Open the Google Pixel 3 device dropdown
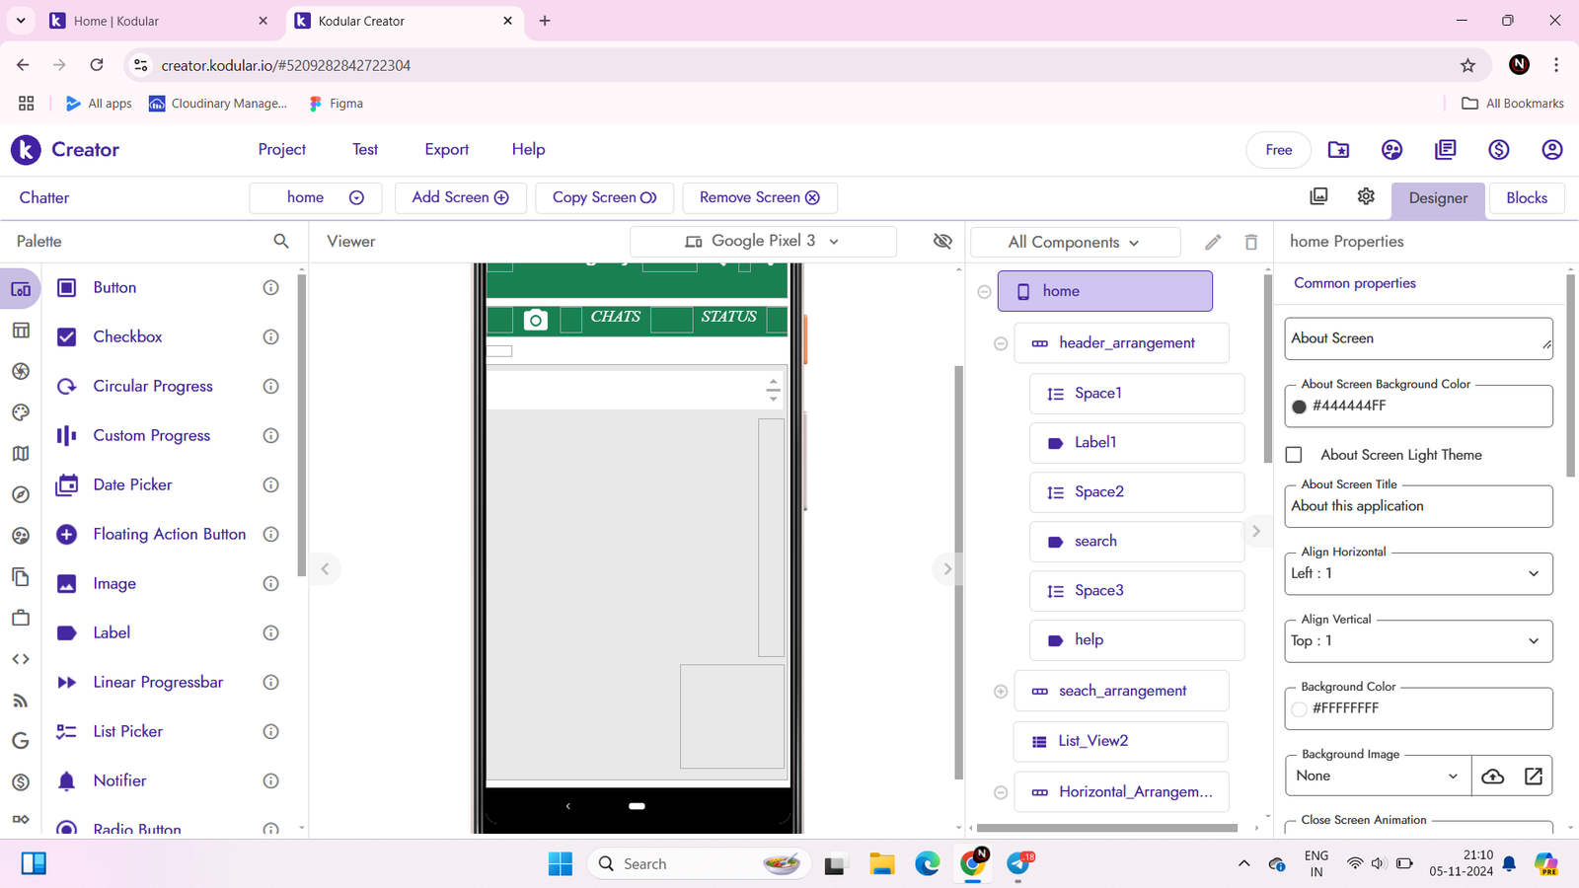This screenshot has height=888, width=1579. (763, 241)
